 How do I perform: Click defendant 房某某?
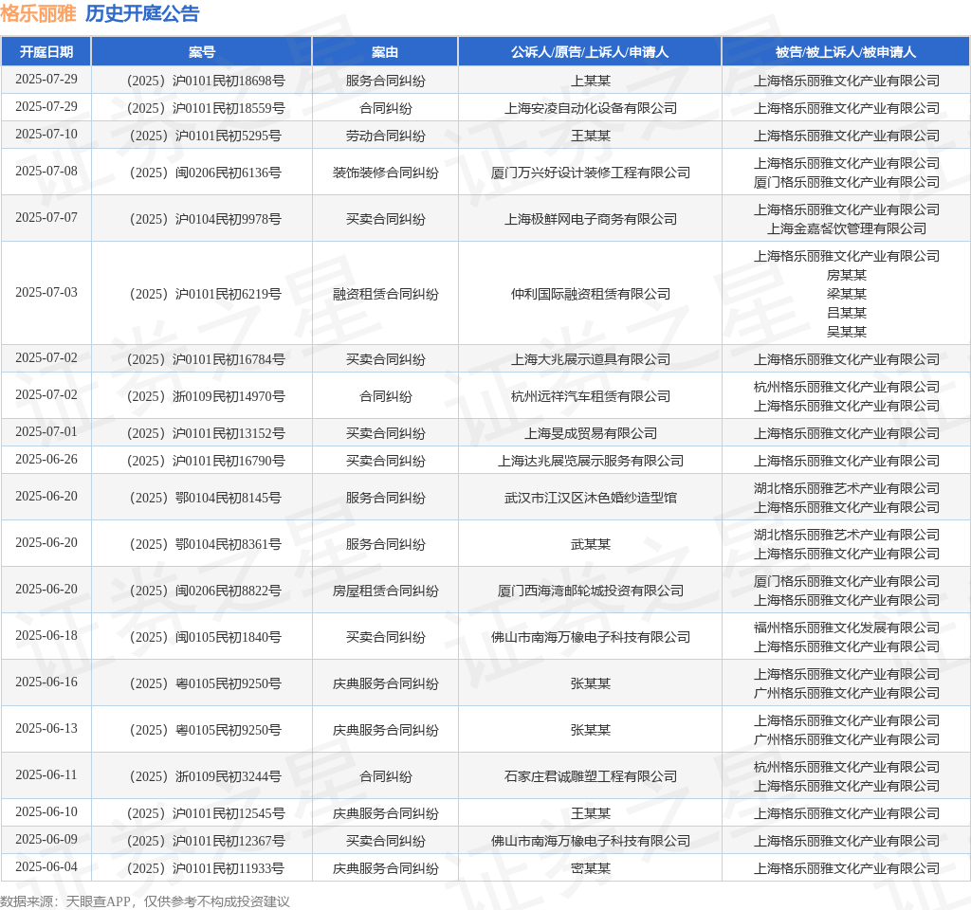pyautogui.click(x=846, y=275)
